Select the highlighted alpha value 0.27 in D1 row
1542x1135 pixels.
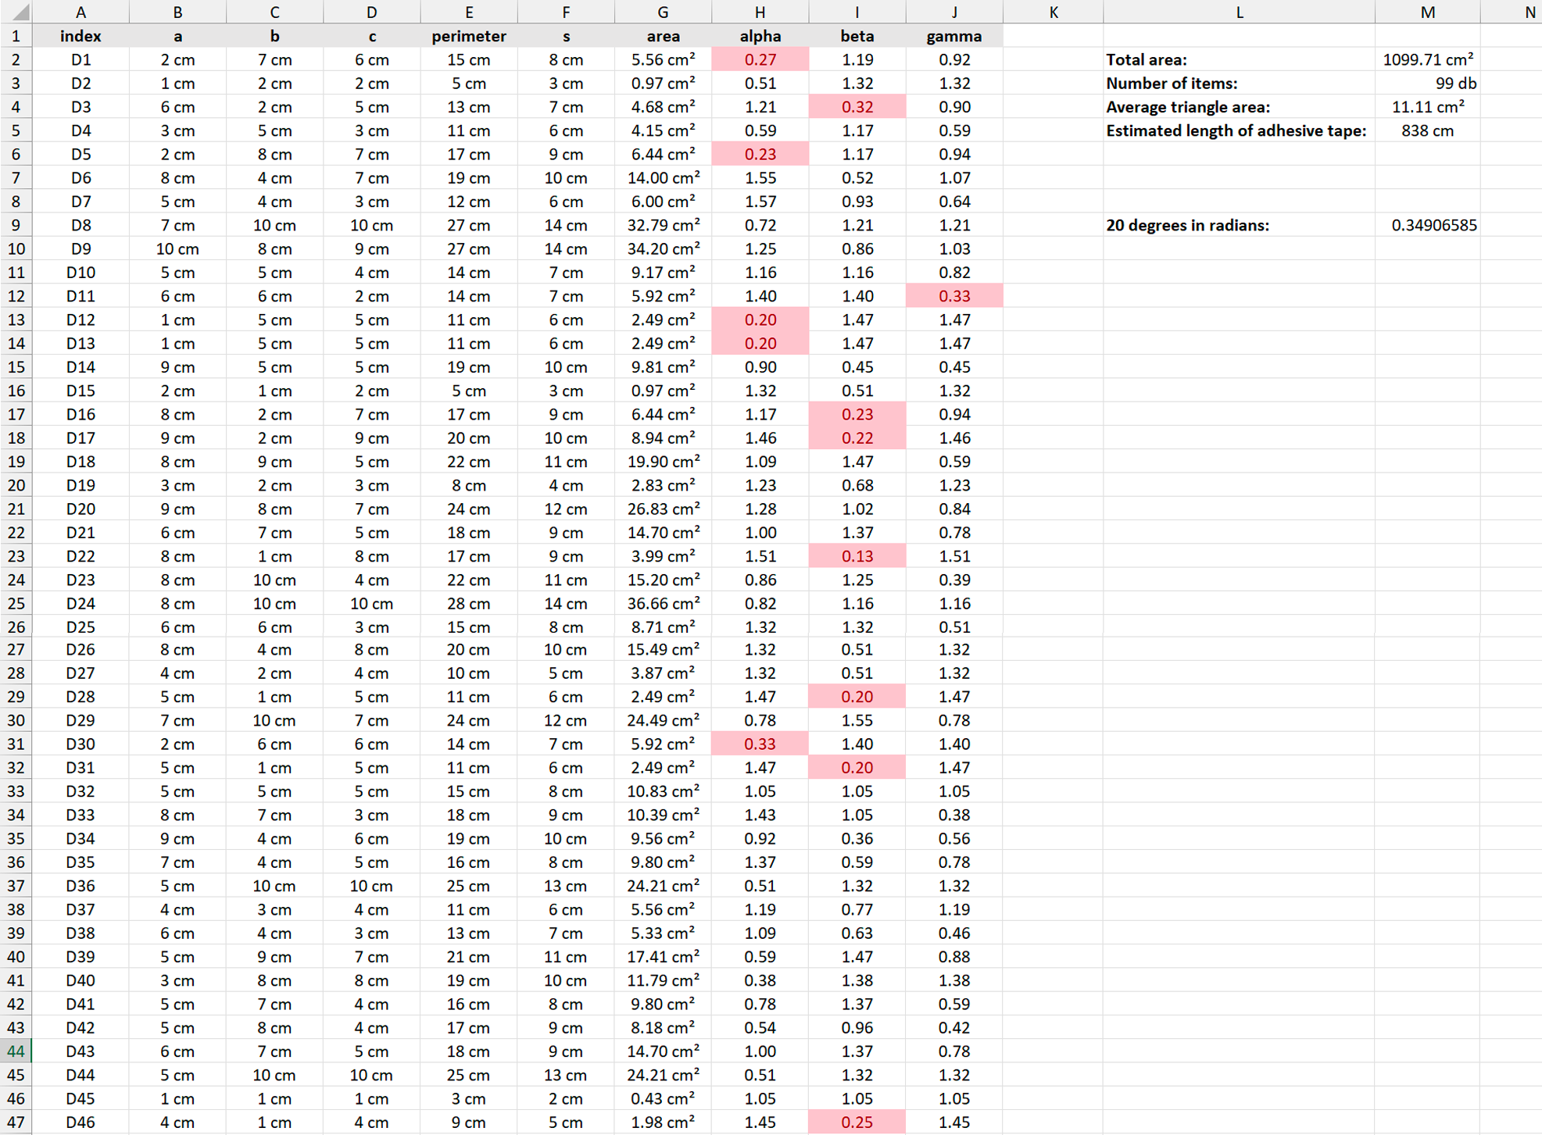coord(760,59)
